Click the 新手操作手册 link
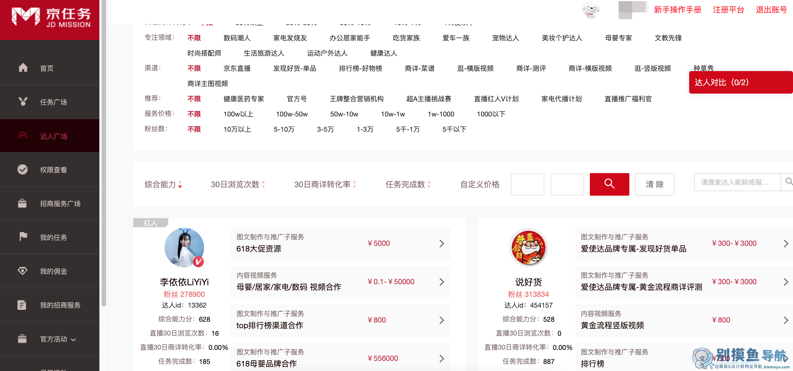The image size is (793, 371). coord(677,10)
